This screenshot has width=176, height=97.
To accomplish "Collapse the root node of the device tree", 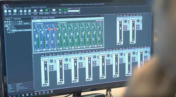I will tap(5, 26).
